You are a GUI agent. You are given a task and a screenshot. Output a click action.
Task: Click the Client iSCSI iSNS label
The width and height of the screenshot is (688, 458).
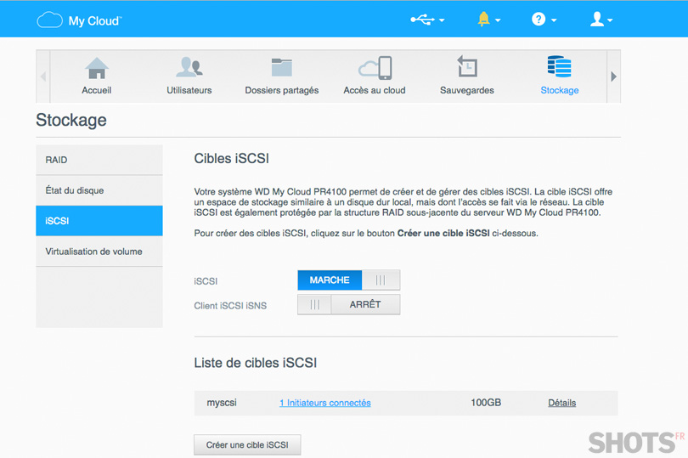(230, 306)
